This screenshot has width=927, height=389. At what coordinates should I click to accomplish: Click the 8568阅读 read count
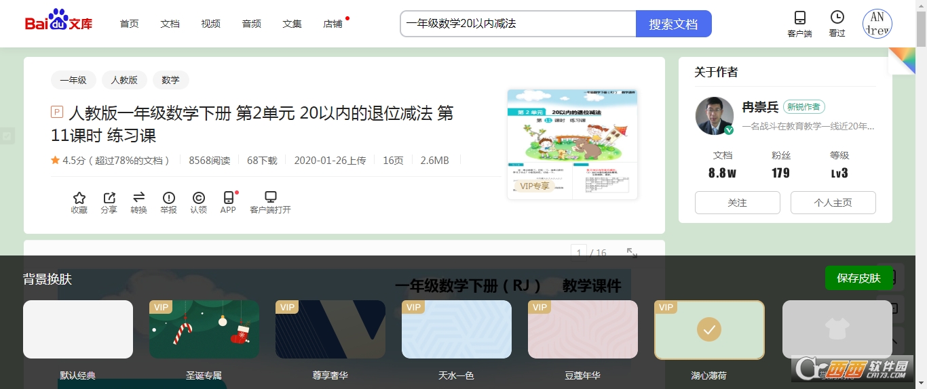[210, 161]
